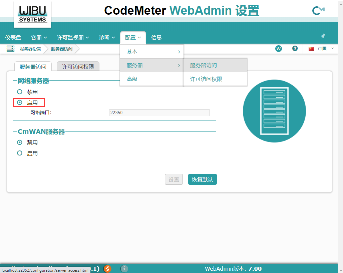Switch to the 服务器访问 tab

tap(33, 66)
